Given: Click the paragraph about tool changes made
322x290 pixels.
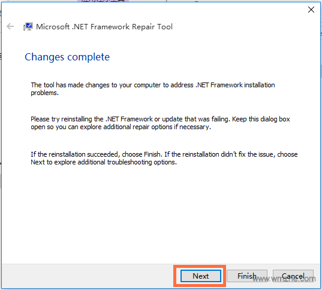Looking at the screenshot, I should (x=153, y=88).
